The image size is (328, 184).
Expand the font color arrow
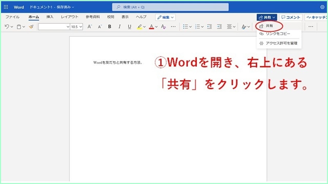pos(156,27)
